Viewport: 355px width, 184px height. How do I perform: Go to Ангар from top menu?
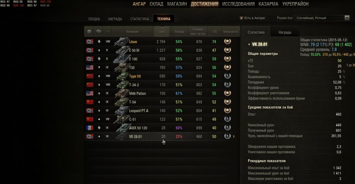(x=139, y=4)
